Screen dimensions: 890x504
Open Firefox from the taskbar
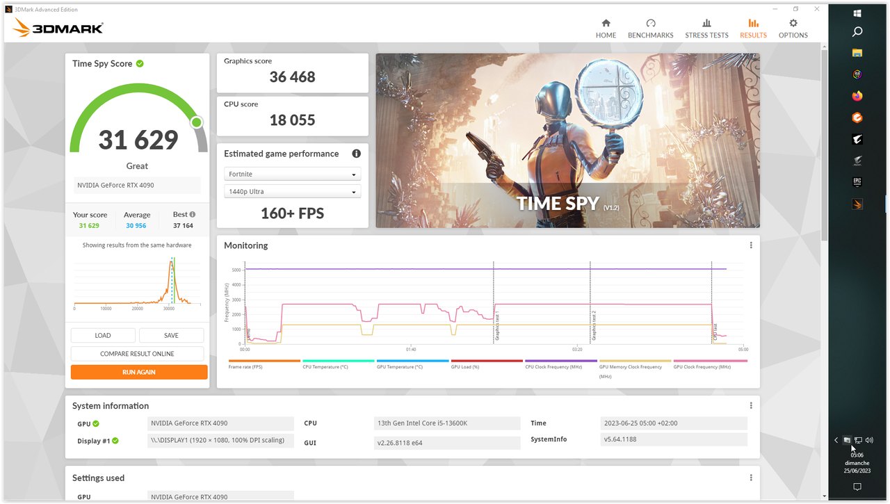(857, 96)
